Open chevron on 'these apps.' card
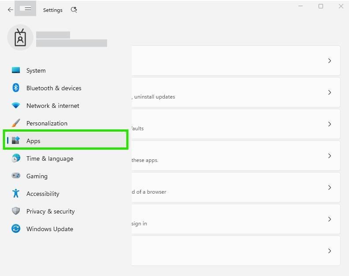The width and height of the screenshot is (349, 276). 330,156
